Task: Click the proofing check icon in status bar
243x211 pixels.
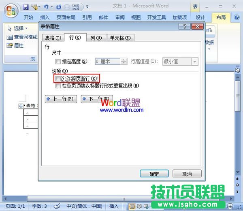Action: point(57,206)
